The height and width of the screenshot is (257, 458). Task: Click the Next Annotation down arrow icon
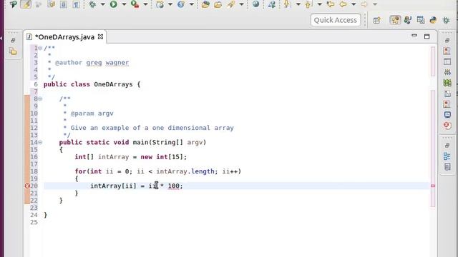286,4
